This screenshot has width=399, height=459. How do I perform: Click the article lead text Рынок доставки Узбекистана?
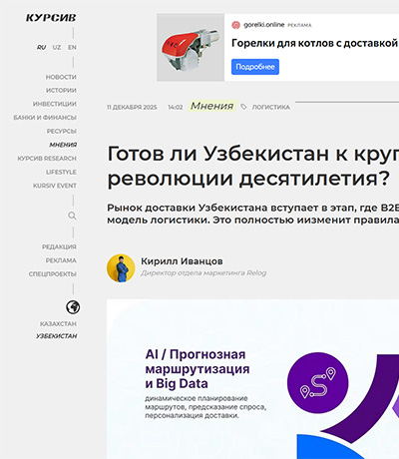(253, 214)
